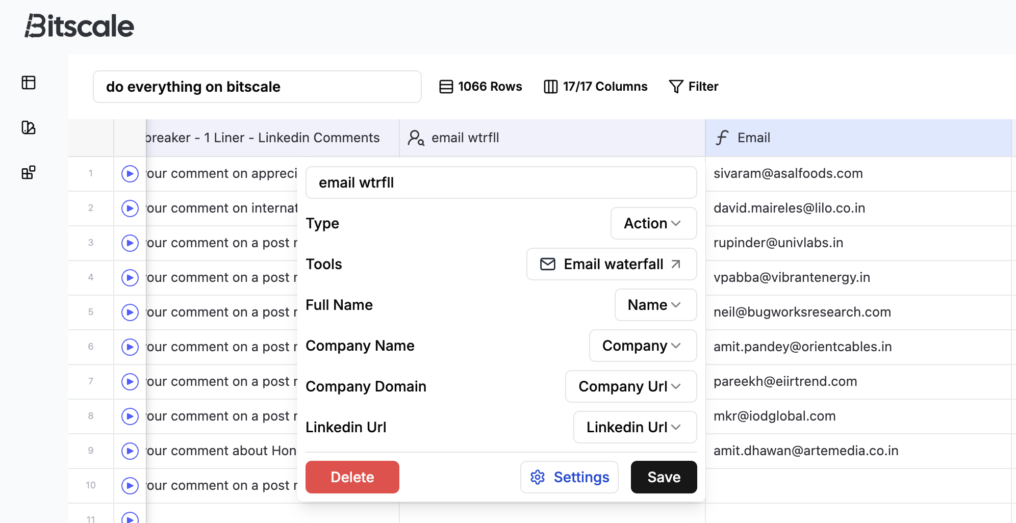Click the 'email wtrfll' column header
1016x523 pixels.
(x=552, y=138)
